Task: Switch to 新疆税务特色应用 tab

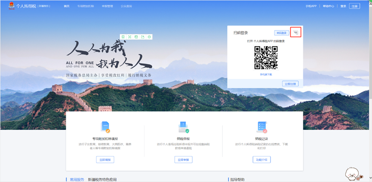Action: (x=102, y=179)
